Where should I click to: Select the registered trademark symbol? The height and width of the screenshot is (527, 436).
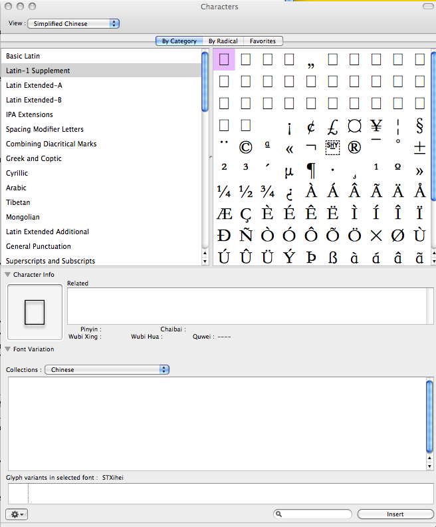pyautogui.click(x=354, y=148)
